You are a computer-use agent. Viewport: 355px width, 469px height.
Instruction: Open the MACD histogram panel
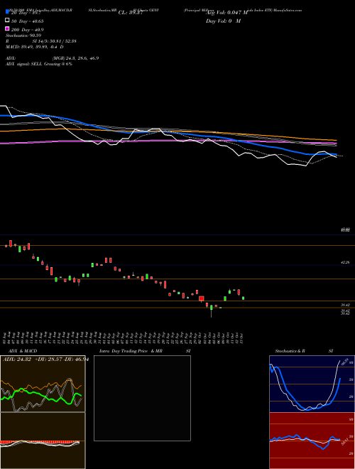click(43, 441)
